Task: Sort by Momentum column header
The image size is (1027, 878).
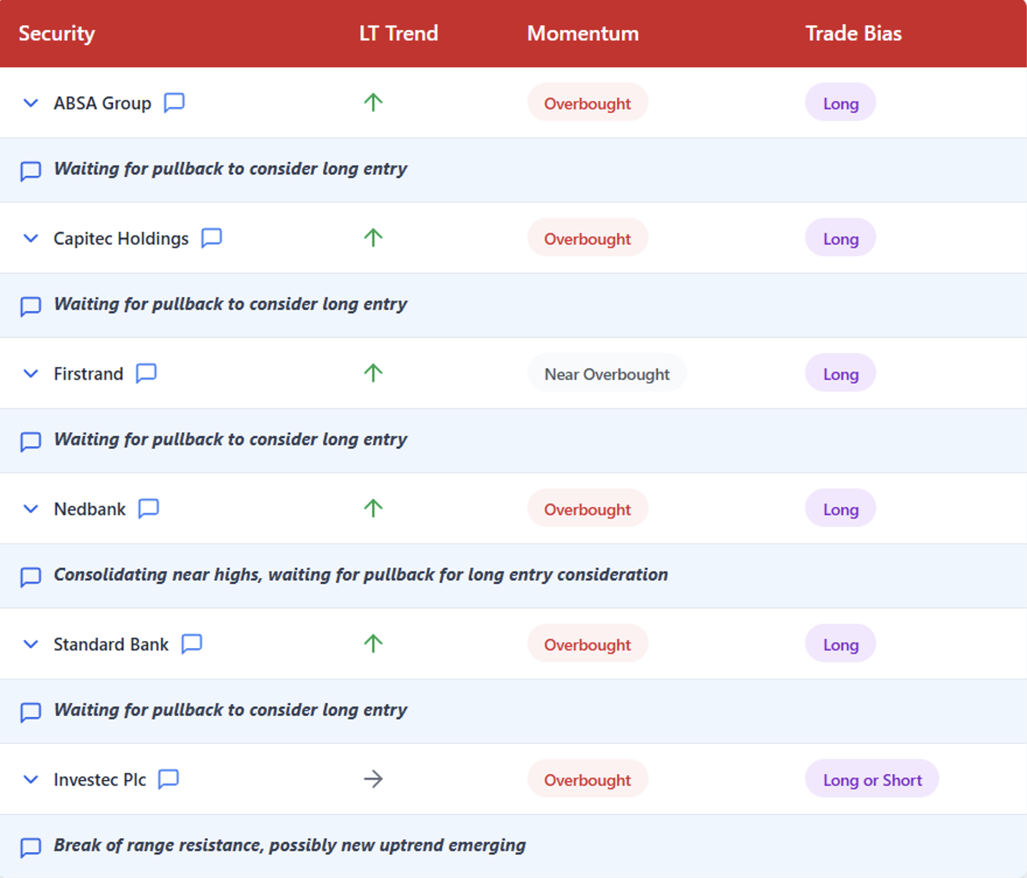Action: tap(582, 33)
